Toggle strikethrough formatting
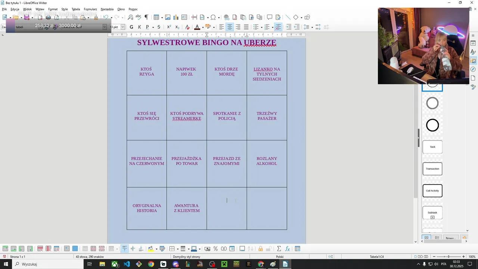Image resolution: width=478 pixels, height=269 pixels. (159, 27)
